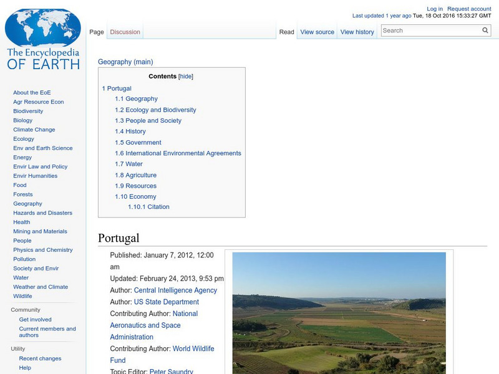
Task: Click the Read tab
Action: pos(286,31)
